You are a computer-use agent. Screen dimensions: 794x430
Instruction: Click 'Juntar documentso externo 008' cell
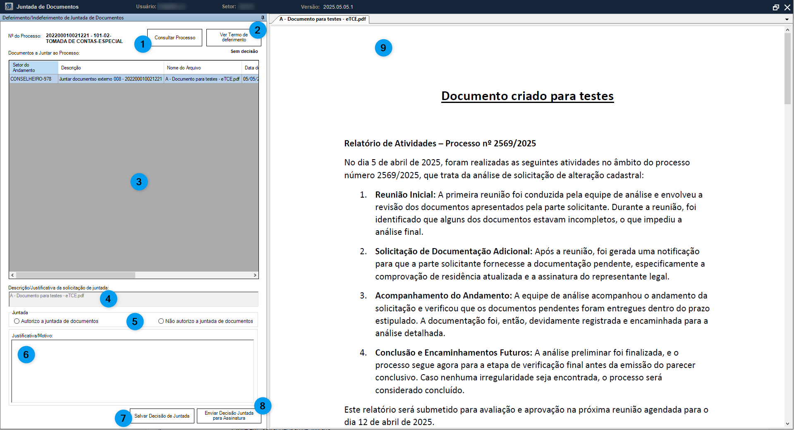click(x=111, y=79)
